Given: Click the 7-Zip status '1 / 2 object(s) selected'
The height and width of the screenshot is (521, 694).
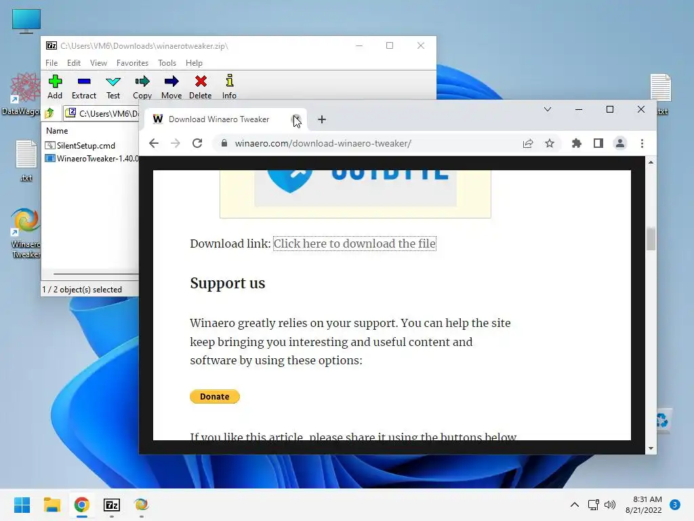Looking at the screenshot, I should pyautogui.click(x=82, y=289).
